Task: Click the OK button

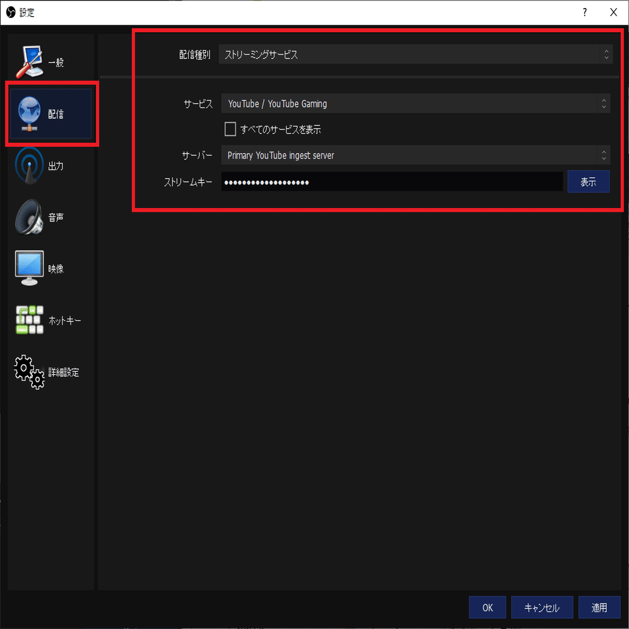Action: pos(487,607)
